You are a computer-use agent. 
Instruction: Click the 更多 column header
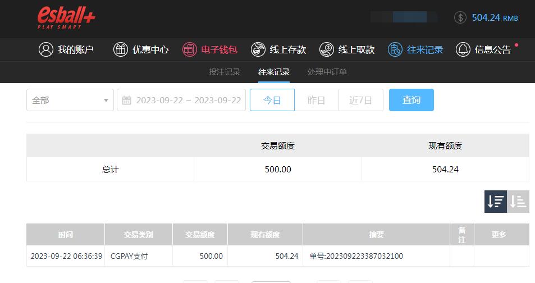(x=501, y=235)
